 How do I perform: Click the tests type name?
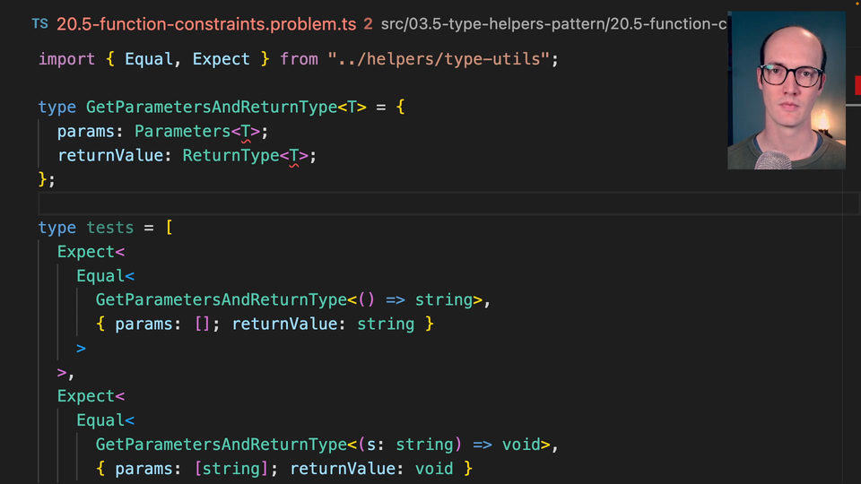109,228
